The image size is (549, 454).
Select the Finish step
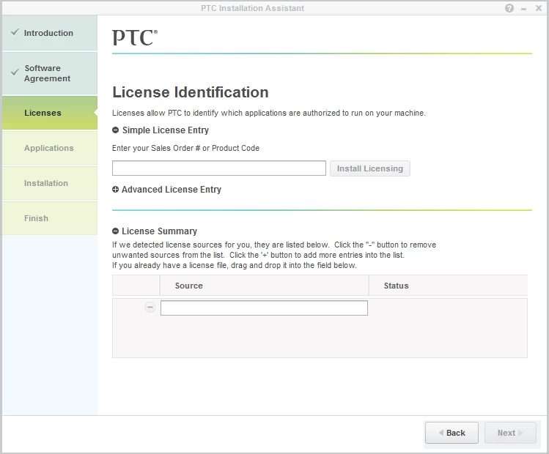(50, 218)
